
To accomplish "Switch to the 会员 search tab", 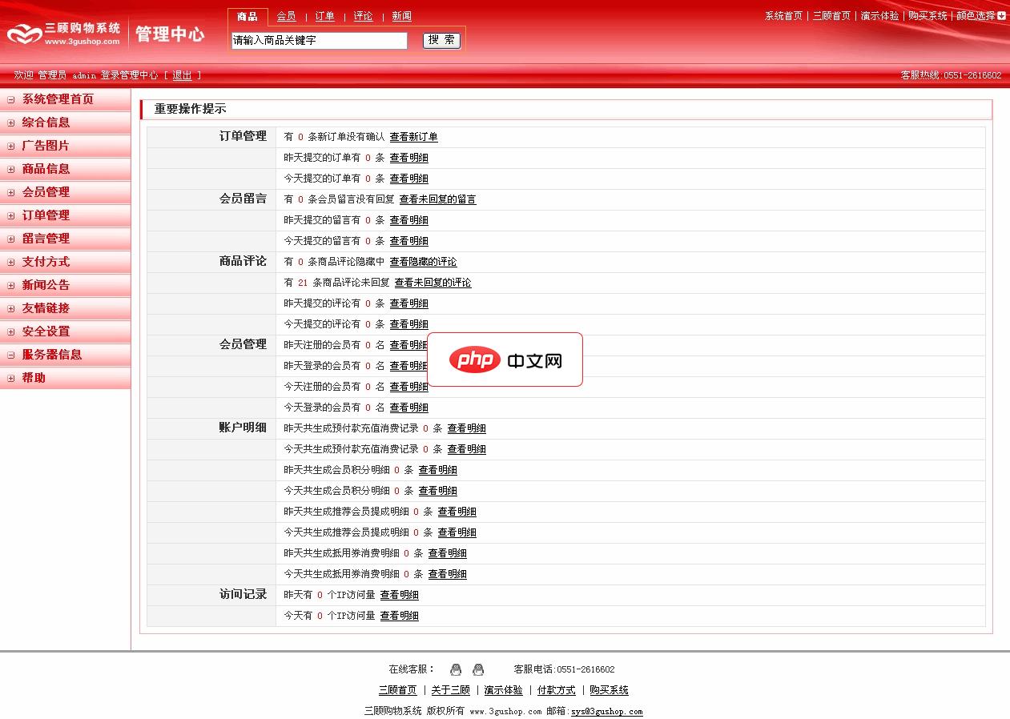I will (286, 16).
